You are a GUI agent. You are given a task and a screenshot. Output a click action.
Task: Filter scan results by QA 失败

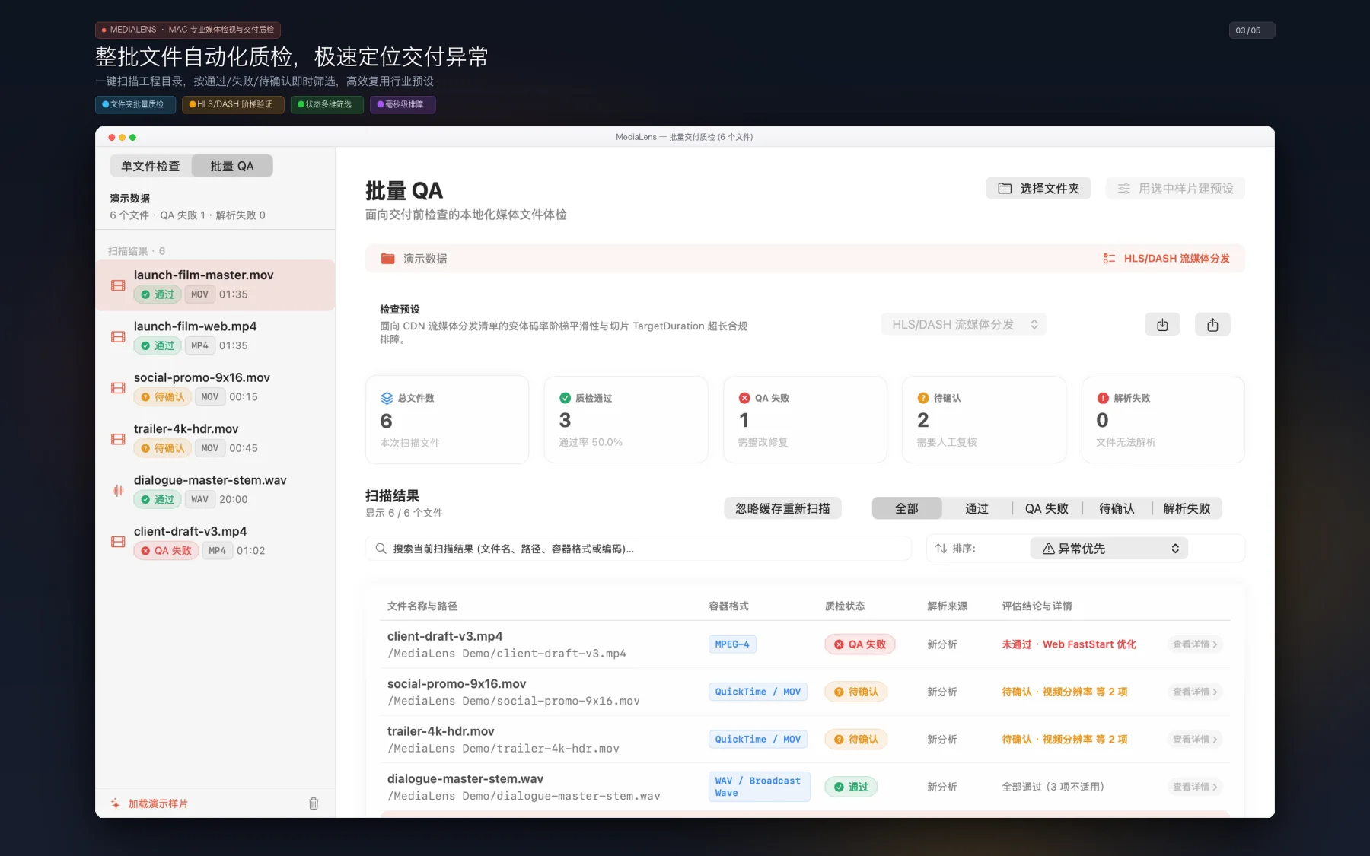coord(1047,508)
